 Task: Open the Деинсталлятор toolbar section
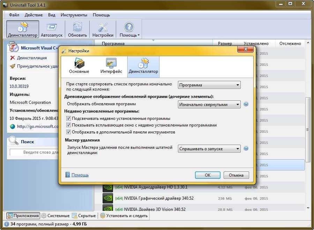coord(23,29)
